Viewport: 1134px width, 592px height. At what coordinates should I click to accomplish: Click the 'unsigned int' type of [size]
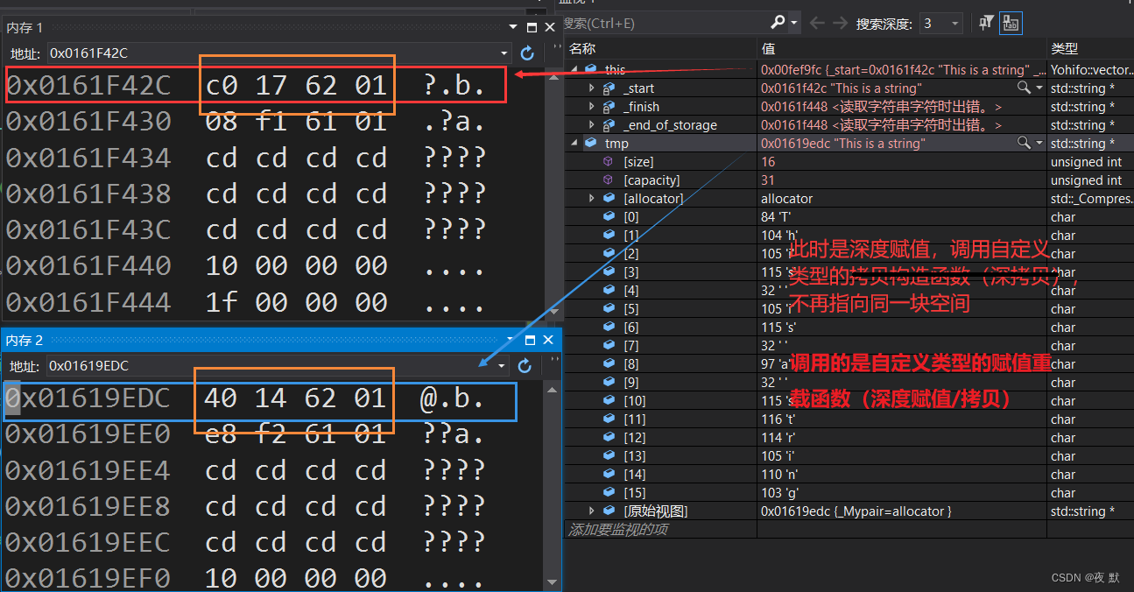point(1086,162)
